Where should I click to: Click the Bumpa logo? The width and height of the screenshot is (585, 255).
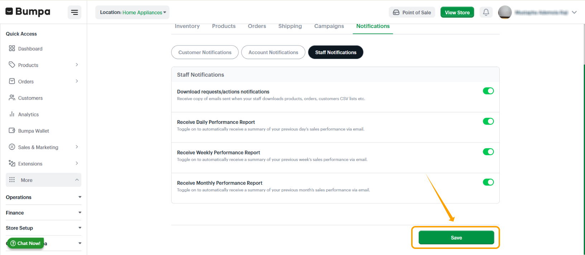(x=28, y=12)
